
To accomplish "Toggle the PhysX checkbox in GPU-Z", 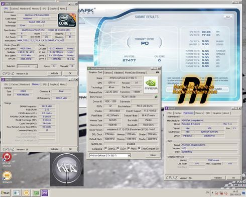I will click(129, 149).
